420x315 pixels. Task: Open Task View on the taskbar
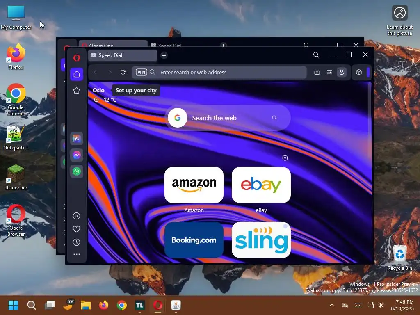tap(50, 305)
